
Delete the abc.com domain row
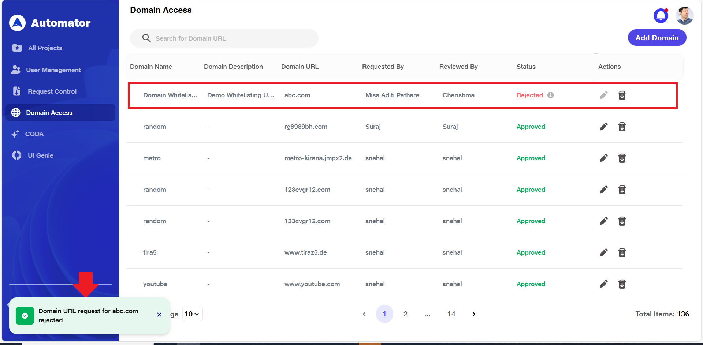[x=622, y=95]
